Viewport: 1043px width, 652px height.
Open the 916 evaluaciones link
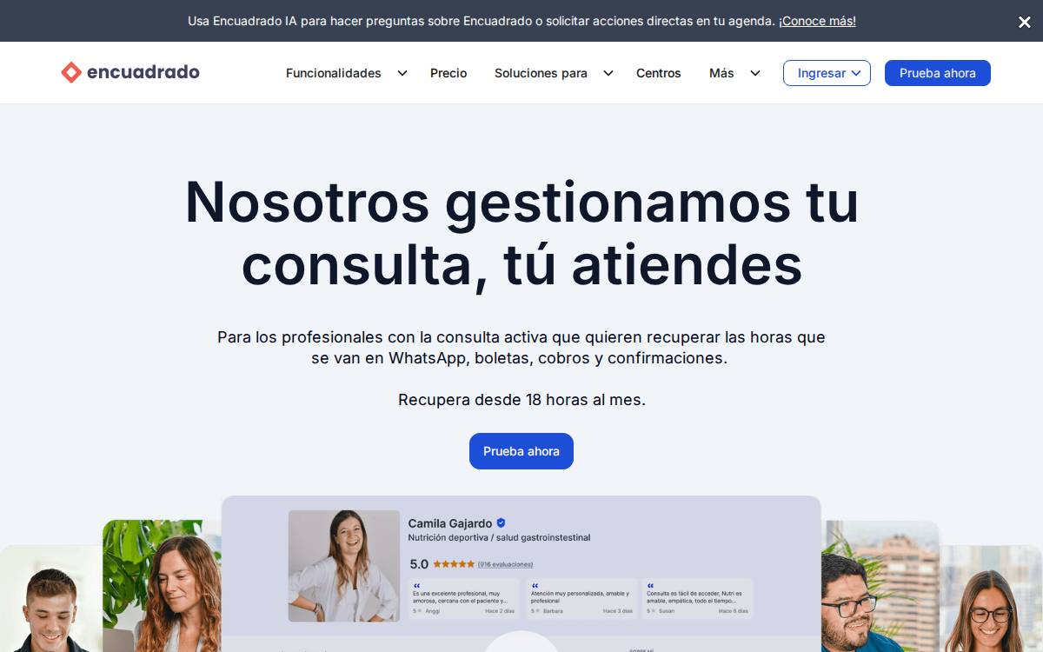tap(506, 564)
